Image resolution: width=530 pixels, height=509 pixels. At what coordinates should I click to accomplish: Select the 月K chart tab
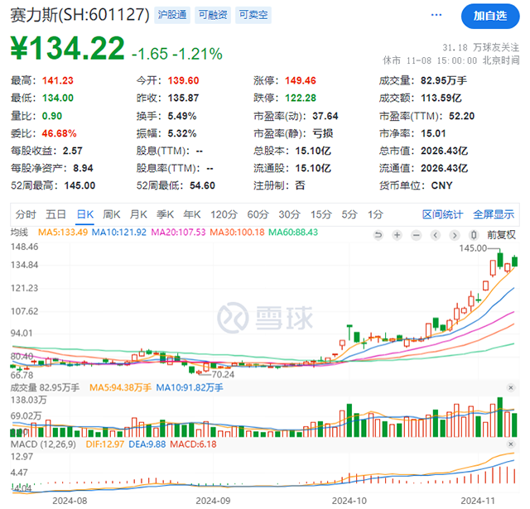click(138, 214)
